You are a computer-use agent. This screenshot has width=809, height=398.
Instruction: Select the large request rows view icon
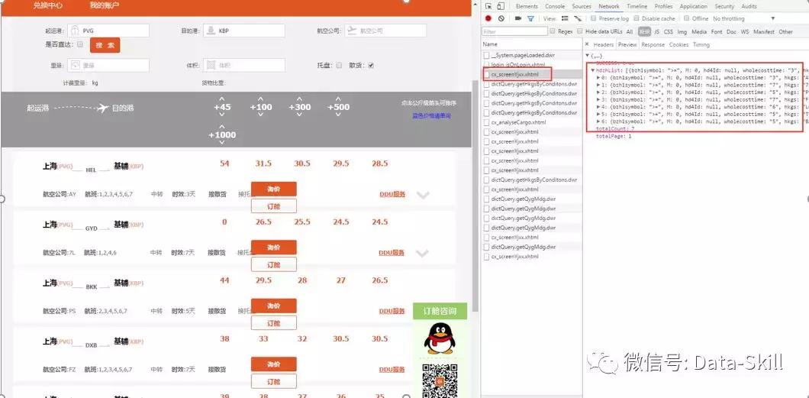[565, 18]
